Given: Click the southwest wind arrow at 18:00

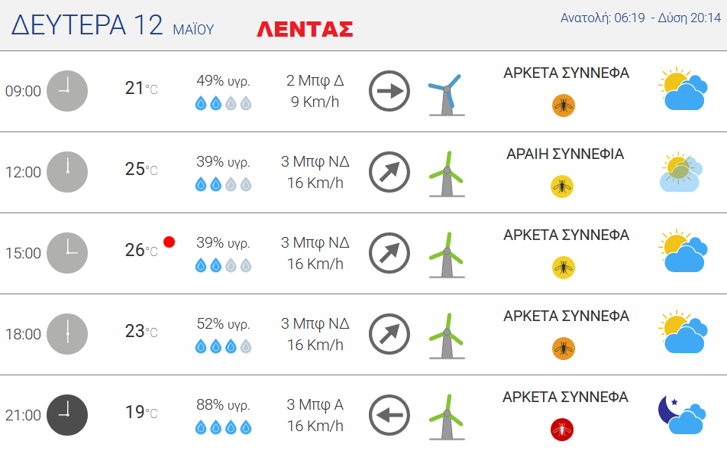Looking at the screenshot, I should [x=389, y=334].
